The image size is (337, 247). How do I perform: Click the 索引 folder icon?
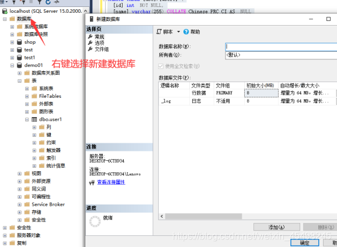point(41,158)
